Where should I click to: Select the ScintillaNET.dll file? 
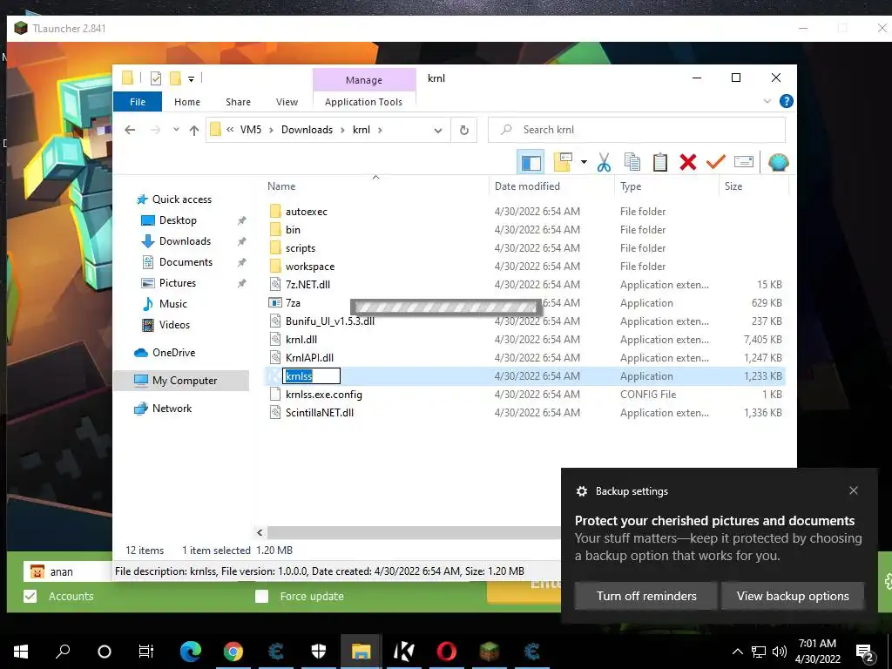(x=319, y=413)
